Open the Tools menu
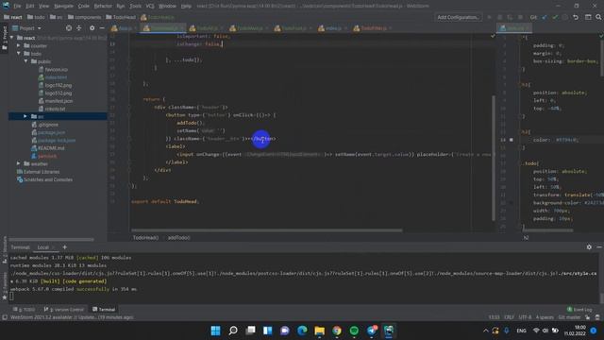604x340 pixels. 135,7
